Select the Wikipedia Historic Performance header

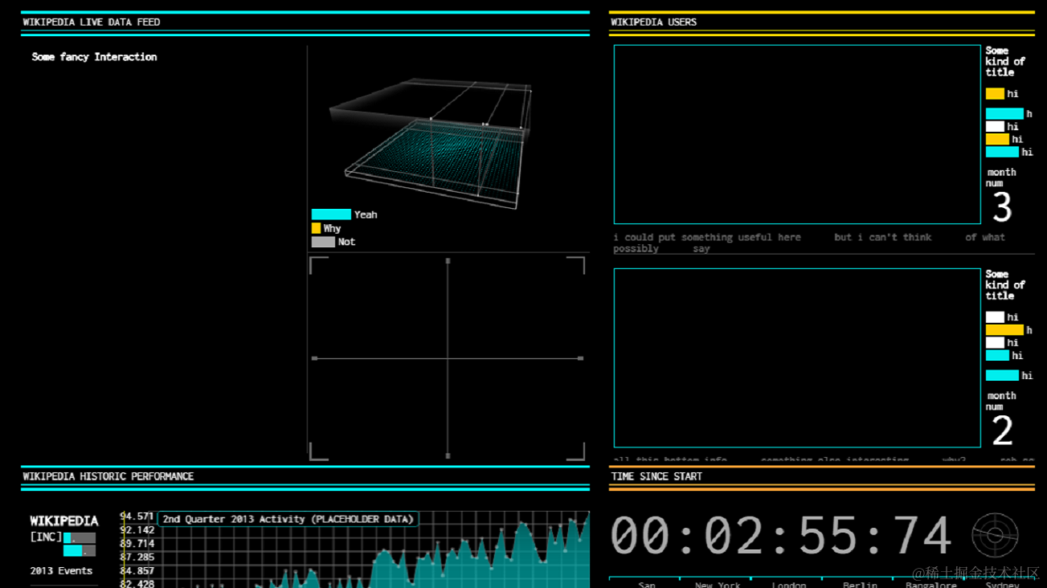tap(108, 476)
